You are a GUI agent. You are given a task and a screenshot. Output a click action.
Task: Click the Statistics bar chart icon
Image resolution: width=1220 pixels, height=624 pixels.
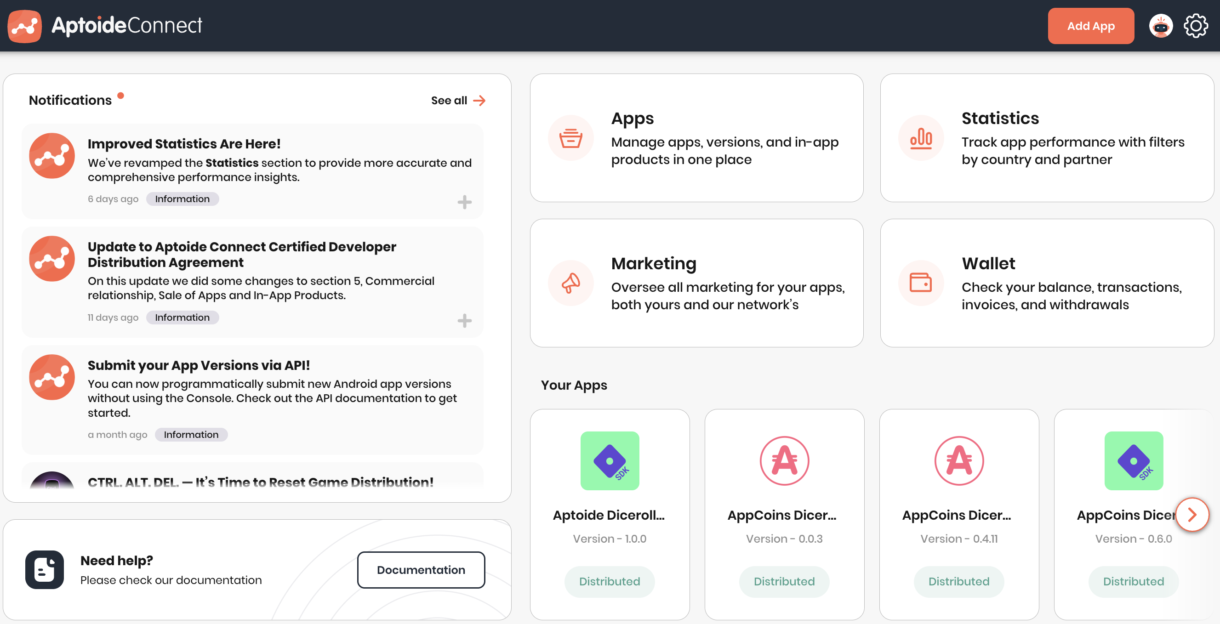(921, 138)
